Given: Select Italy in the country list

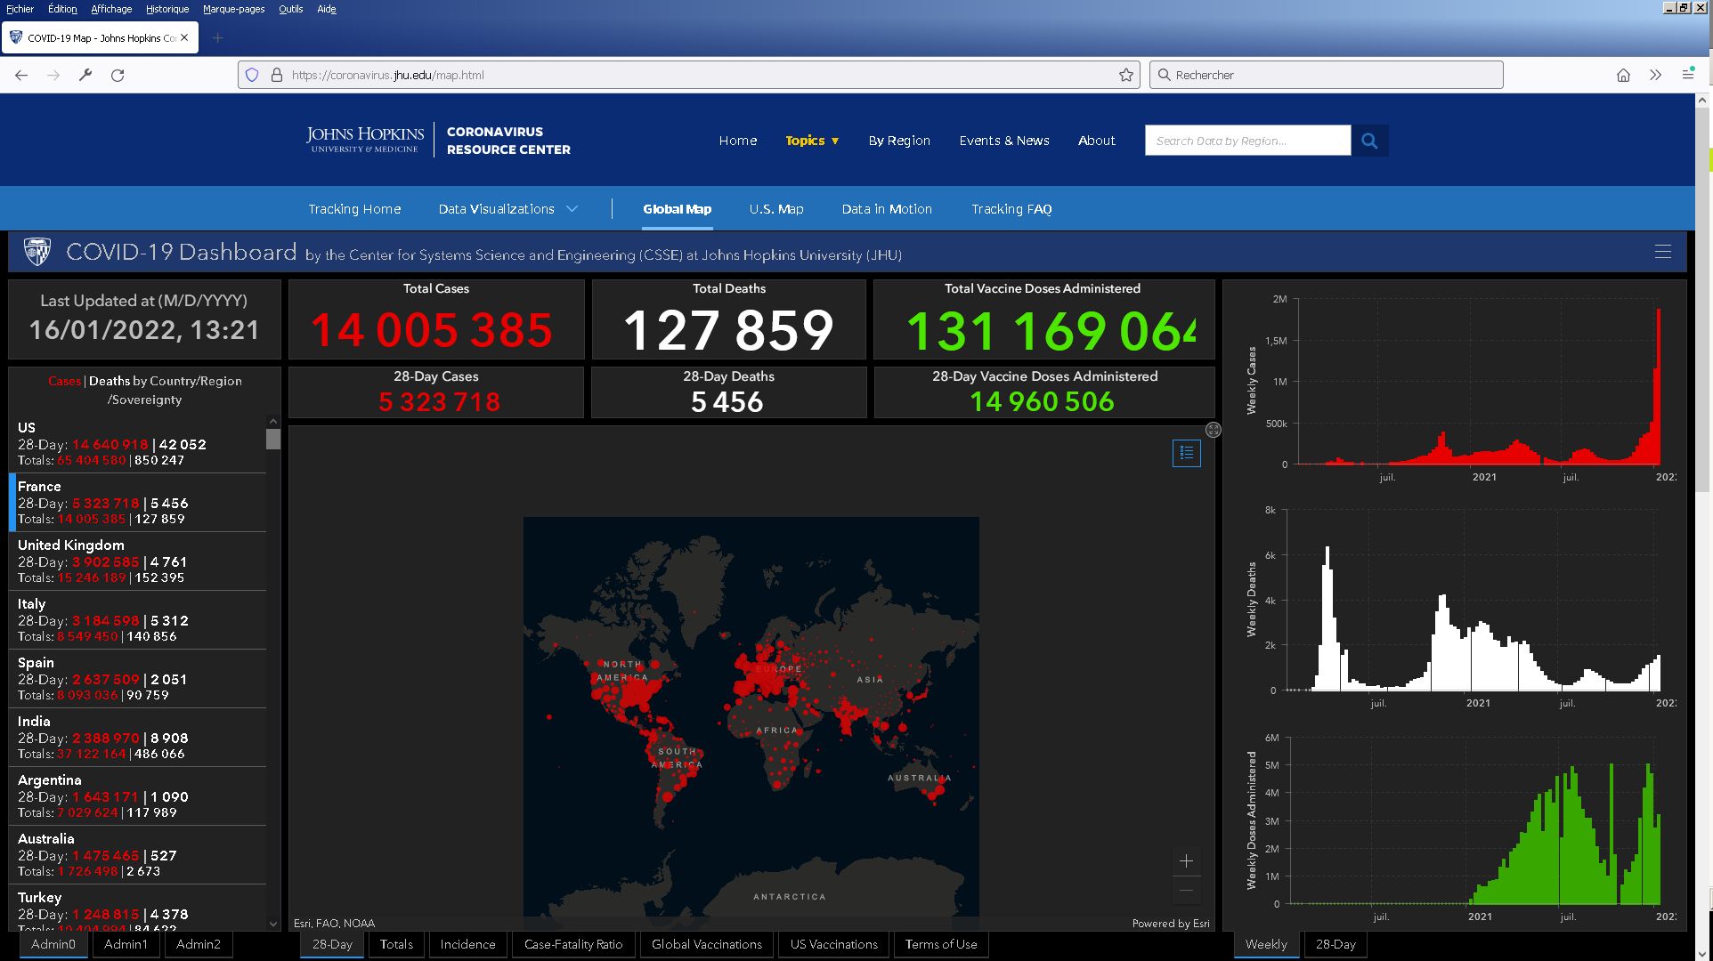Looking at the screenshot, I should 138,620.
